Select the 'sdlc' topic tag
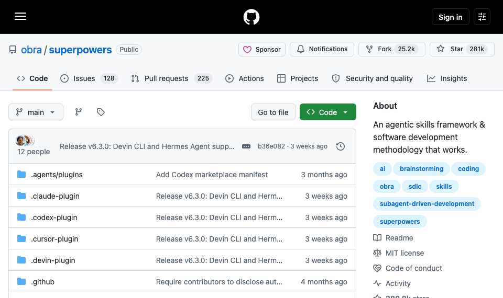This screenshot has width=503, height=298. [415, 186]
